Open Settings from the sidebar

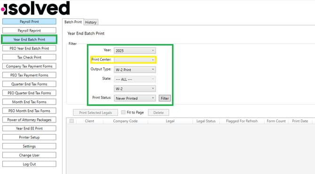29,146
